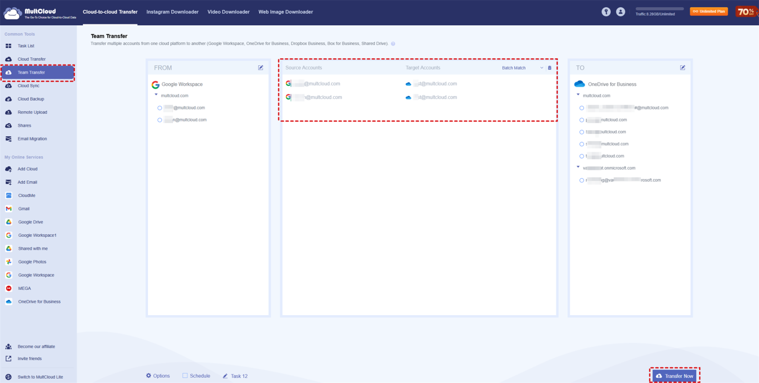759x383 pixels.
Task: Open Google Photos service
Action: pyautogui.click(x=32, y=262)
